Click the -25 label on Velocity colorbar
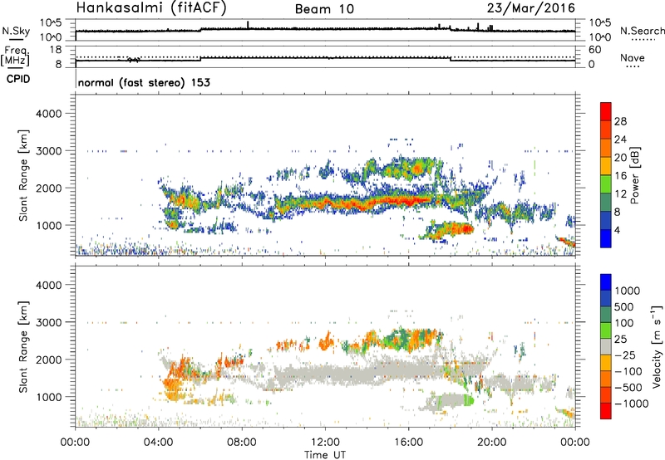Image resolution: width=665 pixels, height=460 pixels. click(625, 355)
